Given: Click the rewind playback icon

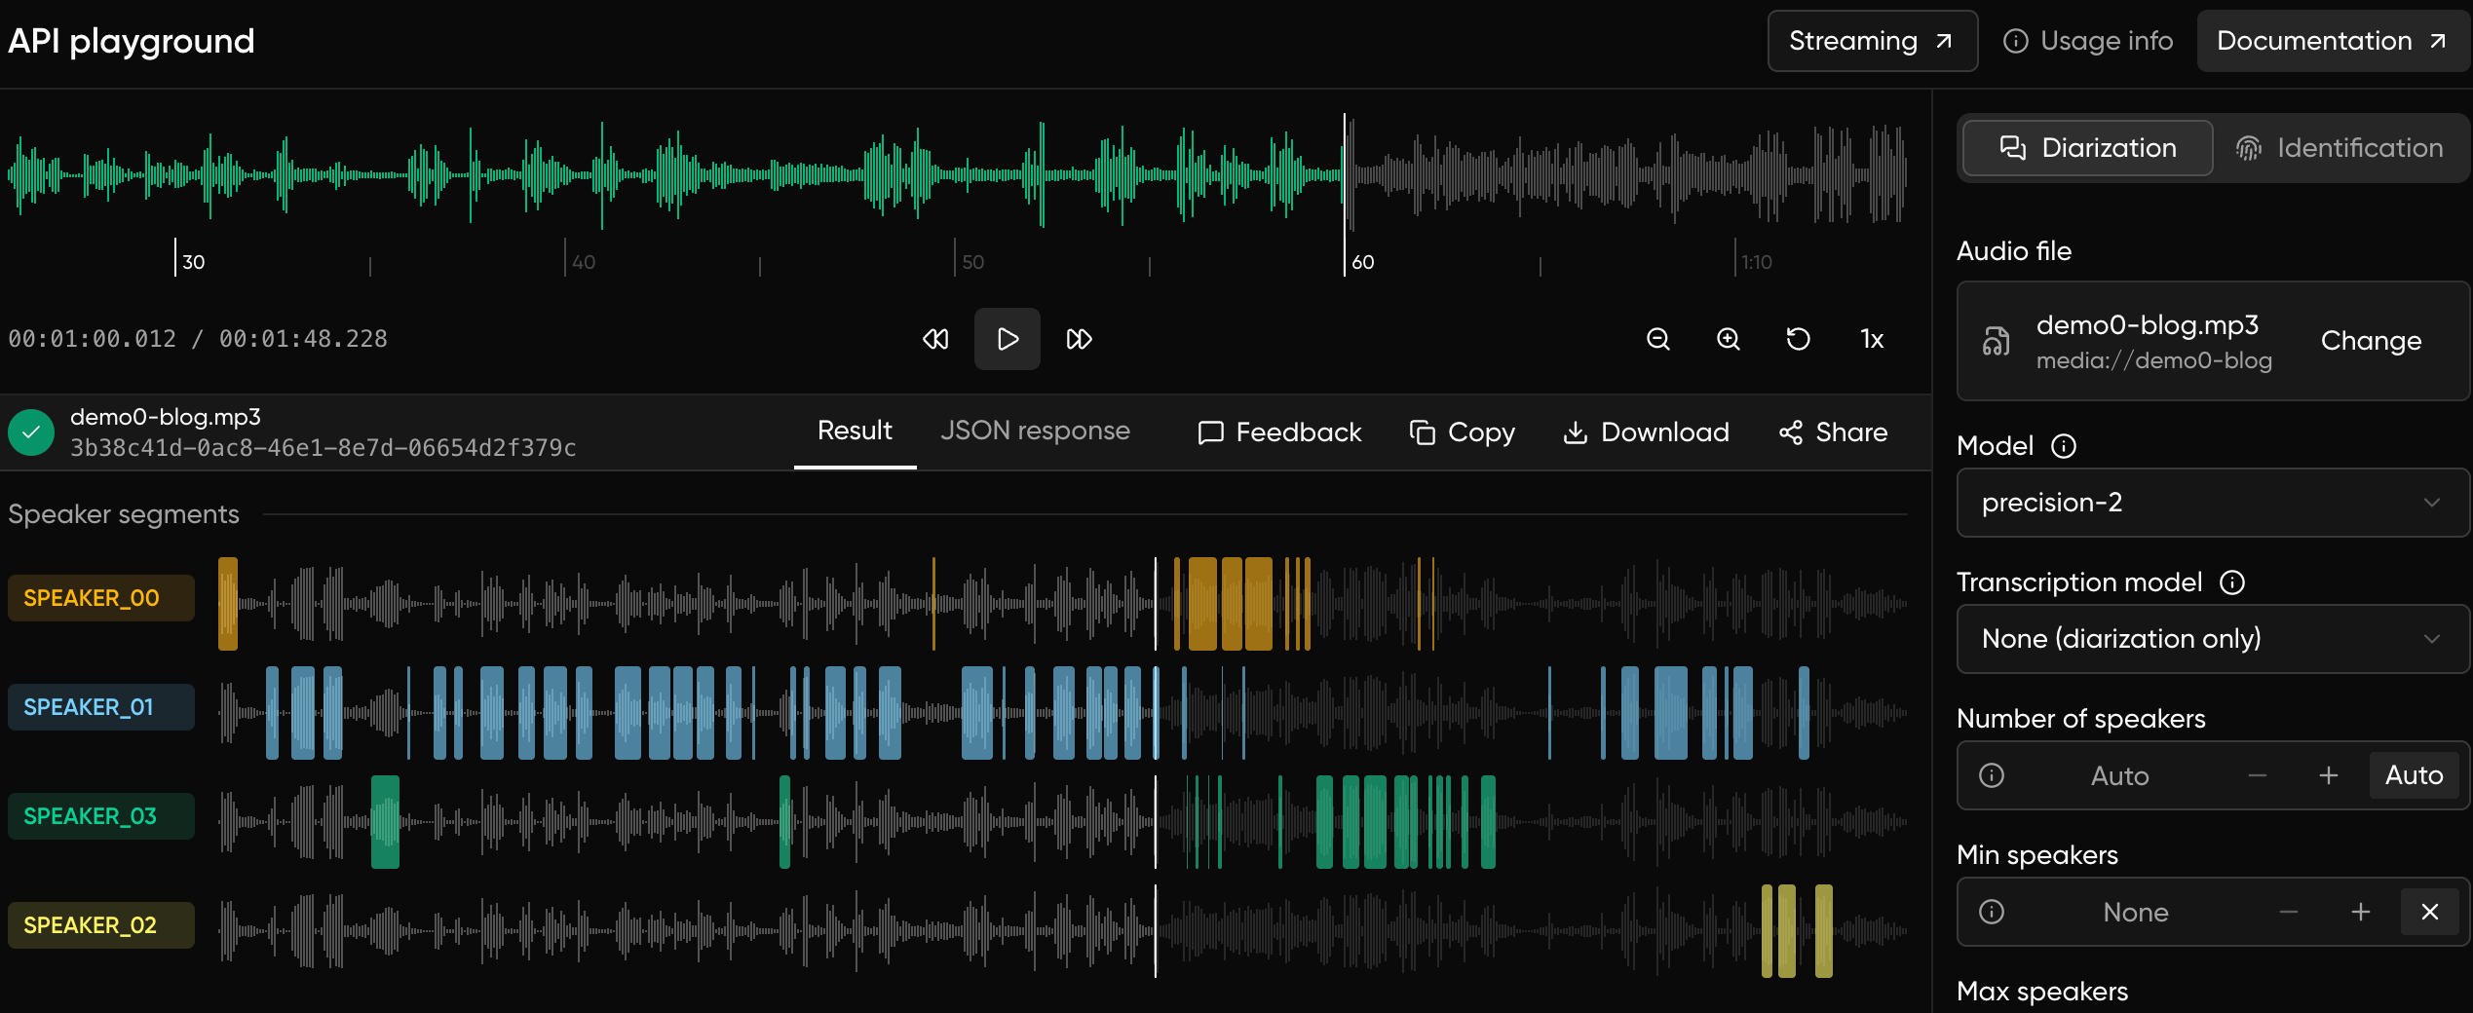Looking at the screenshot, I should 935,339.
